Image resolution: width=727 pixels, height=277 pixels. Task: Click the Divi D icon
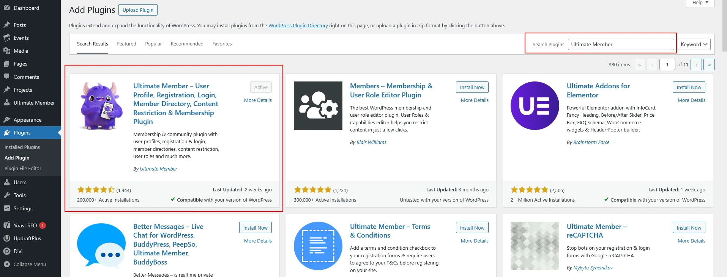pyautogui.click(x=7, y=251)
